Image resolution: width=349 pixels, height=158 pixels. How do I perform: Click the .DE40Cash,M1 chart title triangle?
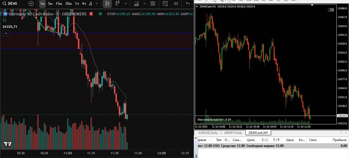(197, 6)
